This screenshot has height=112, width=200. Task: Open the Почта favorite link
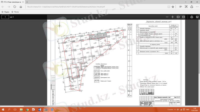pos(15,12)
